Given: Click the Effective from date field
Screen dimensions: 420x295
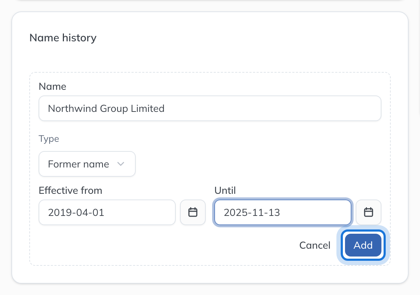Looking at the screenshot, I should pos(107,212).
